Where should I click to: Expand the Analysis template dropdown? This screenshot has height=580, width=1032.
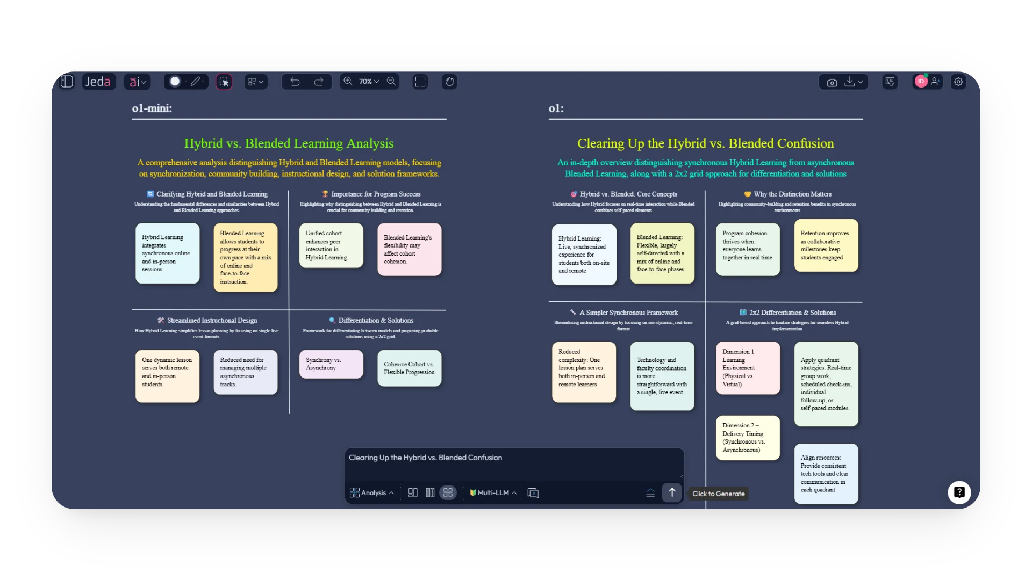(372, 492)
